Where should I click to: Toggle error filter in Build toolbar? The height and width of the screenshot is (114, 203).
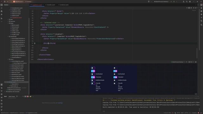coord(28,96)
